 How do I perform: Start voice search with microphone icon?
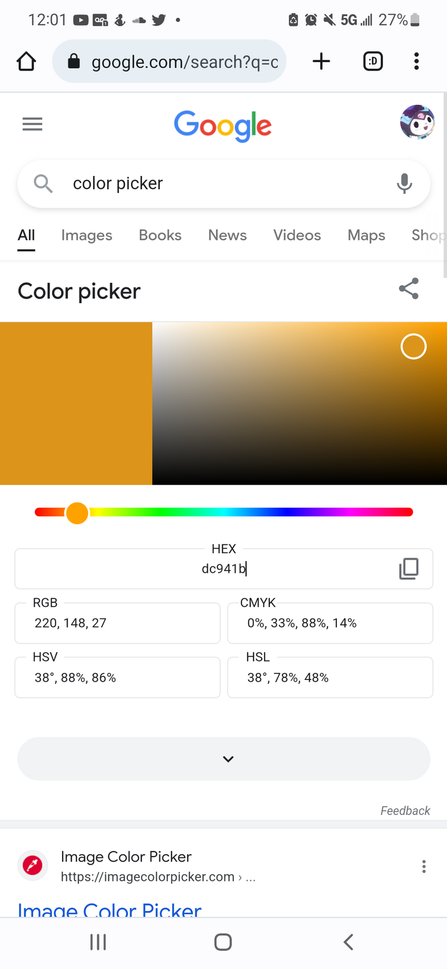pos(404,184)
